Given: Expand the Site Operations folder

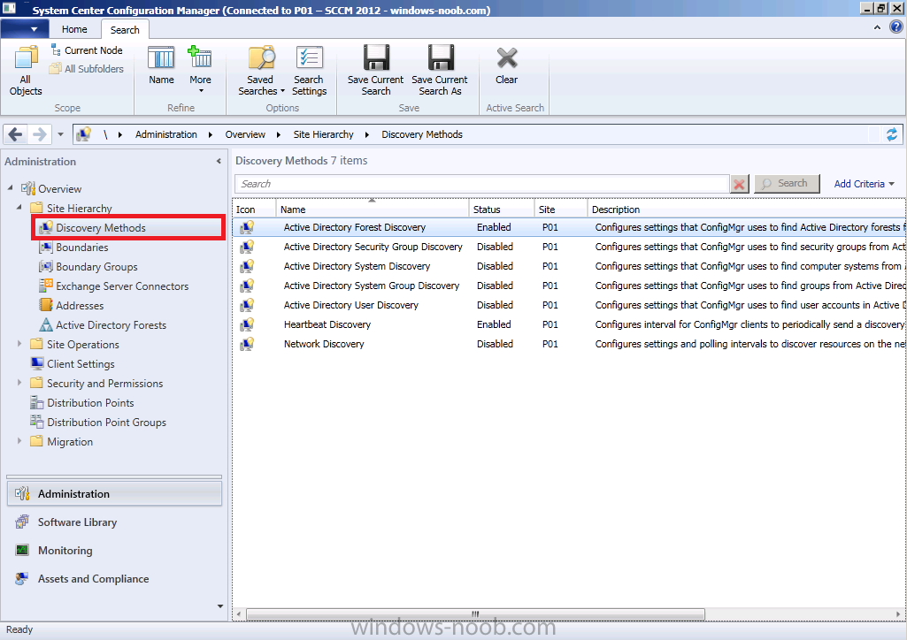Looking at the screenshot, I should click(x=19, y=344).
